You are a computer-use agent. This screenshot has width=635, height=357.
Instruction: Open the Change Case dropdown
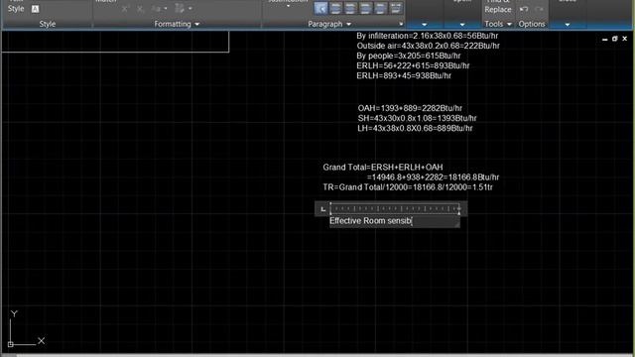click(x=159, y=9)
